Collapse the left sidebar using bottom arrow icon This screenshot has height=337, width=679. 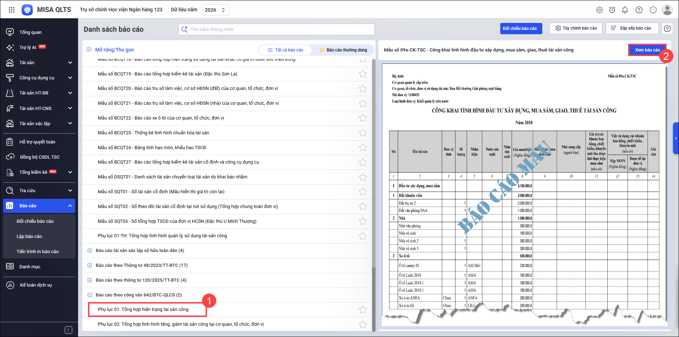tap(69, 330)
